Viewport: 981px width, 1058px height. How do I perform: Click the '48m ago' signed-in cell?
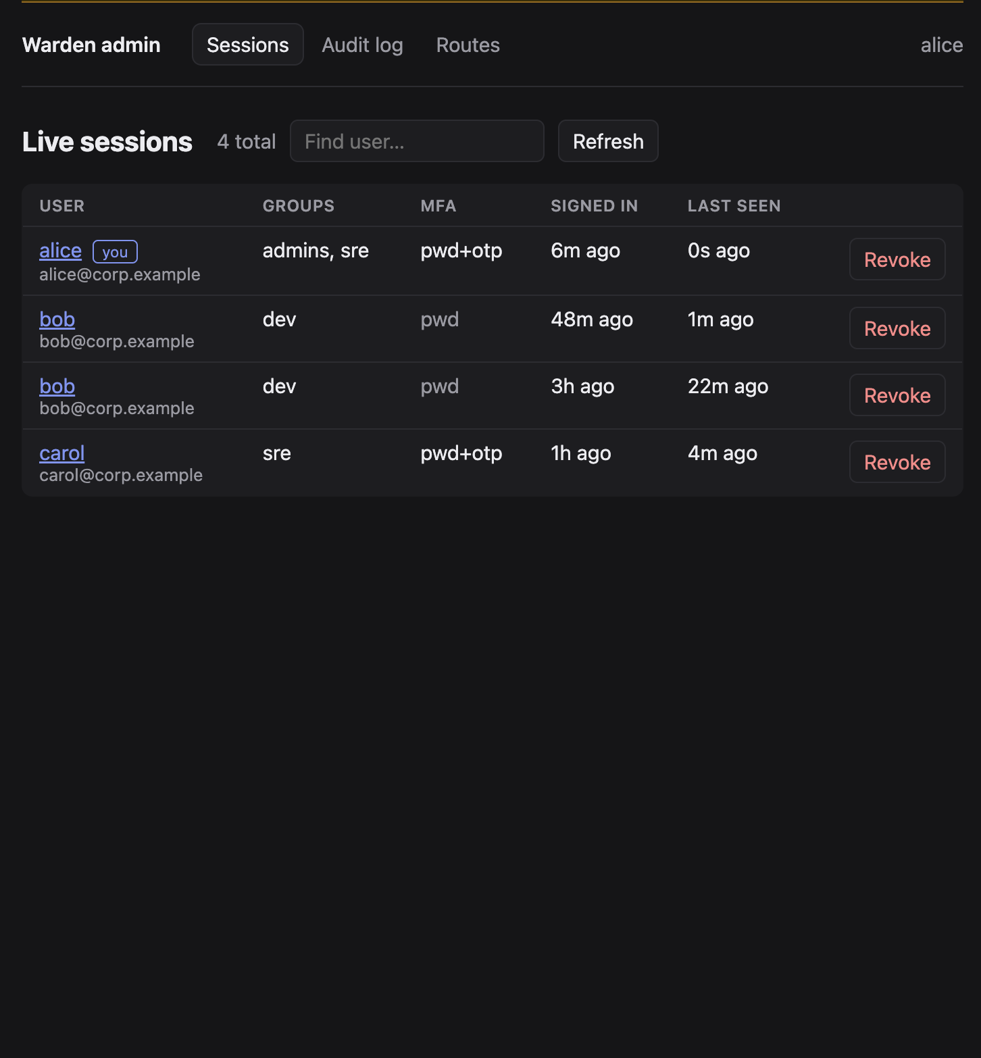[592, 320]
